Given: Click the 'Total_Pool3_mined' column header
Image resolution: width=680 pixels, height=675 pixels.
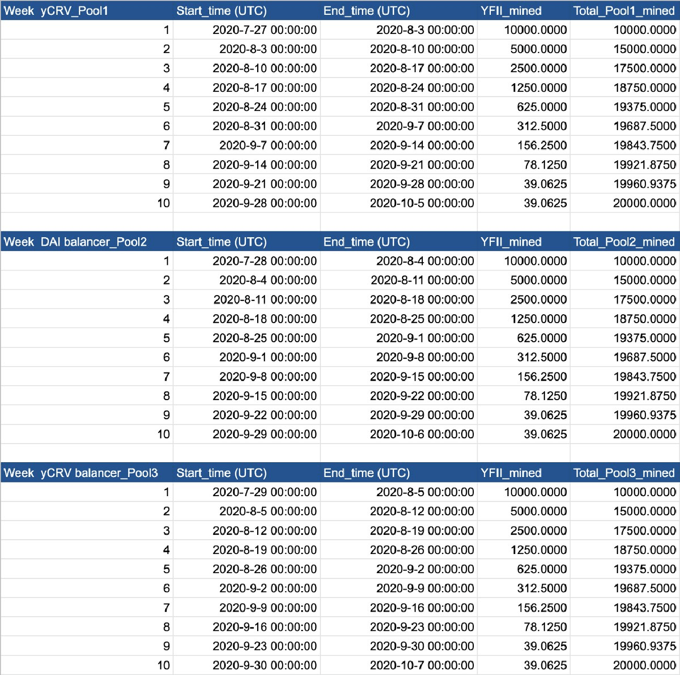Looking at the screenshot, I should click(x=625, y=473).
